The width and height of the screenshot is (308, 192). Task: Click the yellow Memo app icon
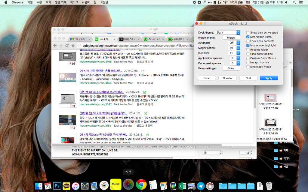[x=115, y=184]
